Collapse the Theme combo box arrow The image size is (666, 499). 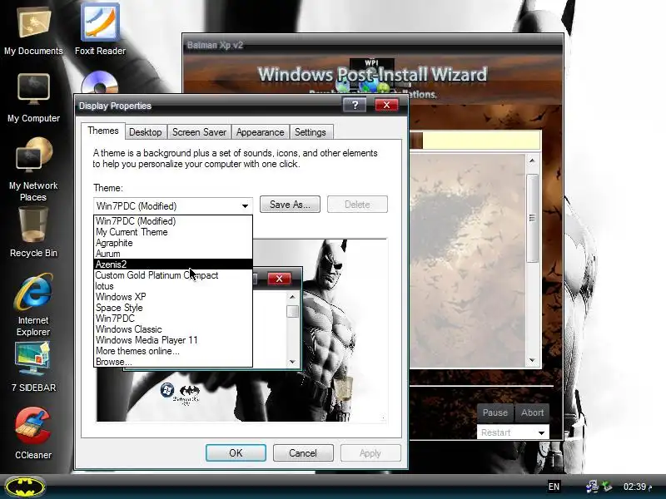(x=245, y=205)
